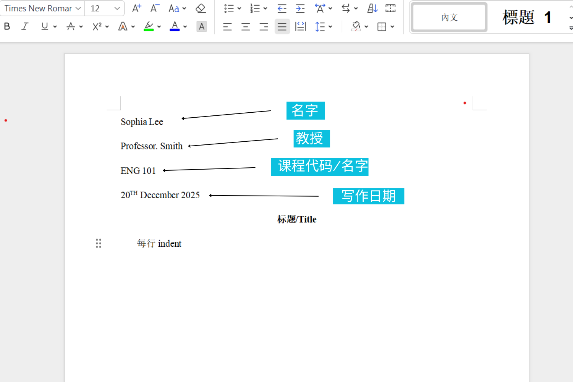Expand the line spacing options arrow
Viewport: 573px width, 382px height.
(x=330, y=27)
